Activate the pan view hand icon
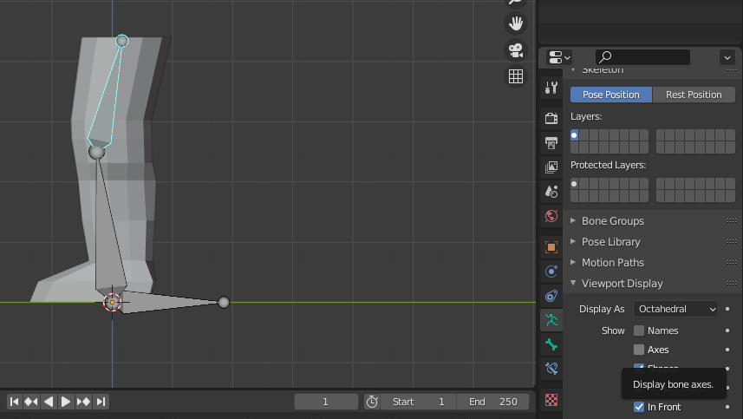This screenshot has height=419, width=743. pos(516,23)
